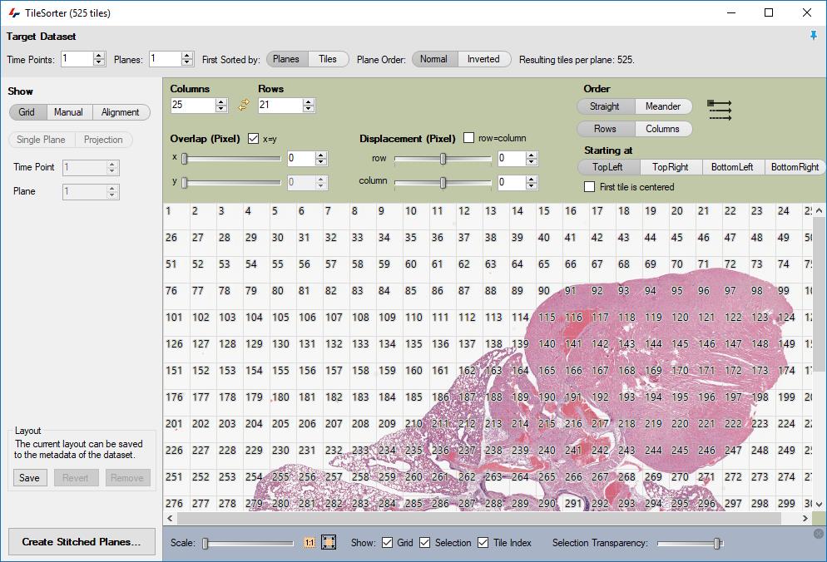Image resolution: width=827 pixels, height=562 pixels.
Task: Choose Columns order option
Action: 663,129
